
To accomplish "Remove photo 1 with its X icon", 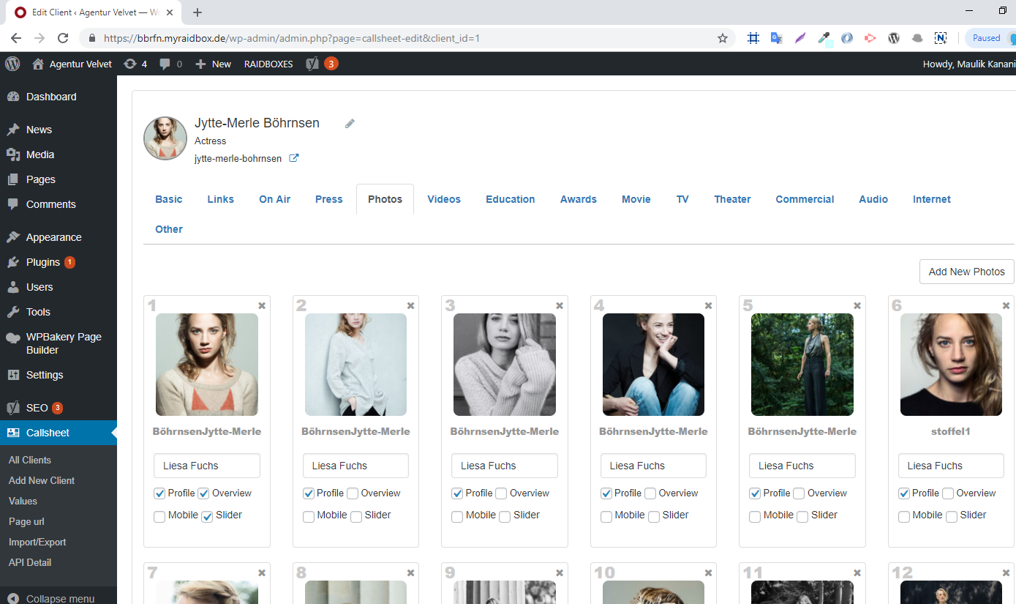I will 262,305.
